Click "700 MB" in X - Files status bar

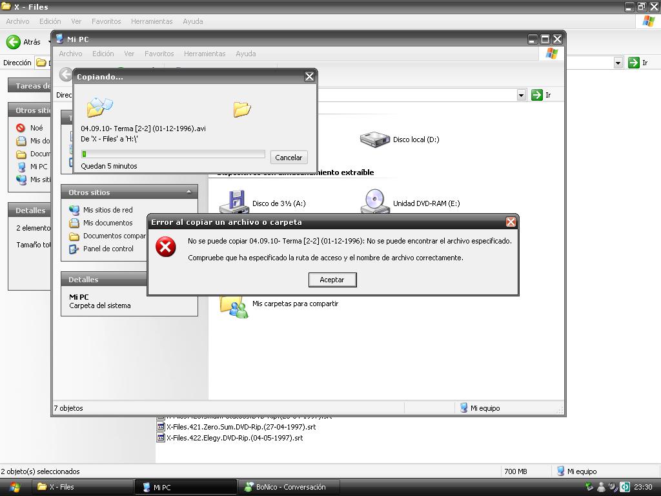click(516, 471)
